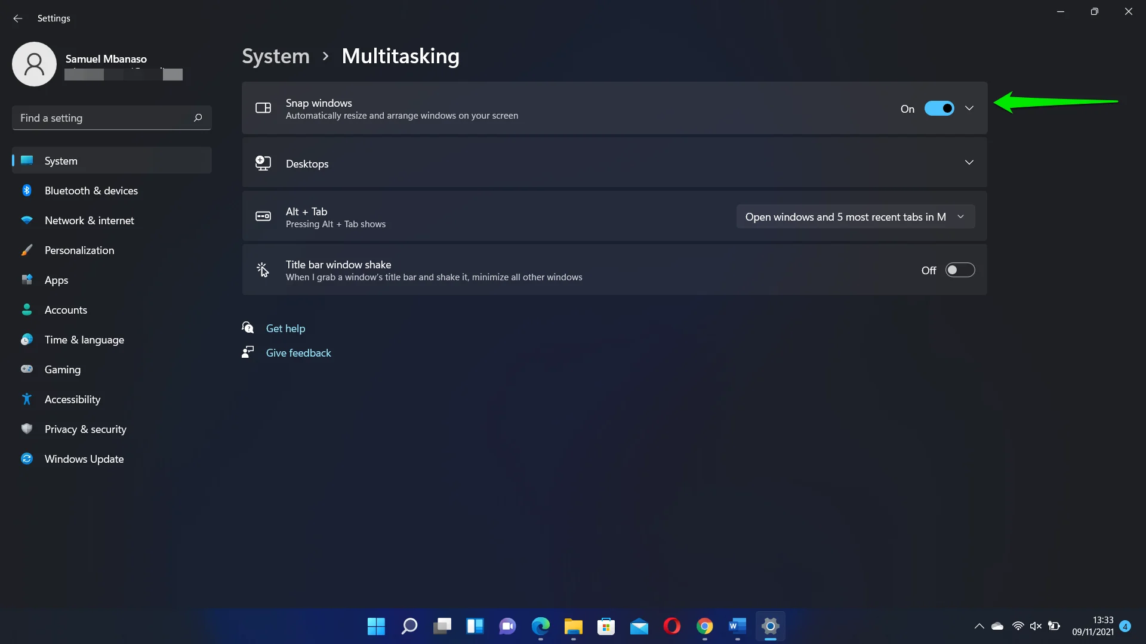Select Bluetooth & devices settings
Screen dimensions: 1146x644
coord(91,190)
